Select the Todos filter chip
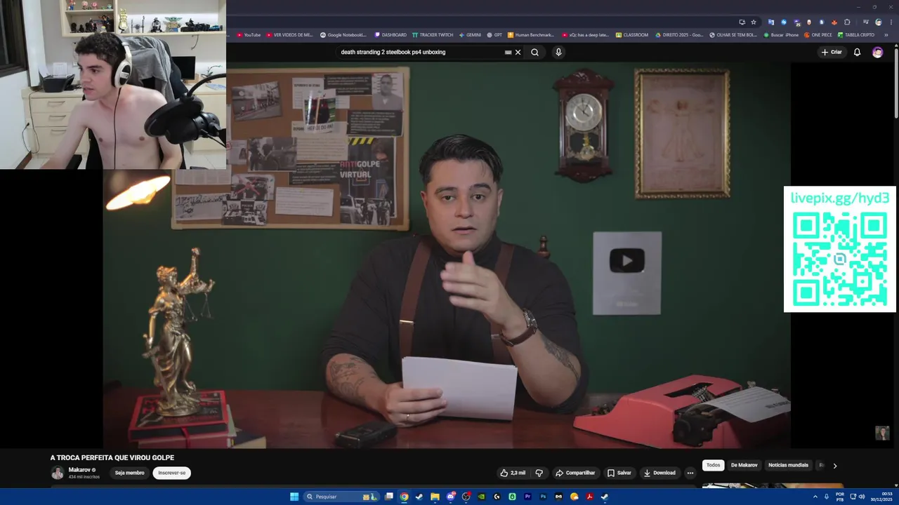The width and height of the screenshot is (899, 505). (713, 465)
